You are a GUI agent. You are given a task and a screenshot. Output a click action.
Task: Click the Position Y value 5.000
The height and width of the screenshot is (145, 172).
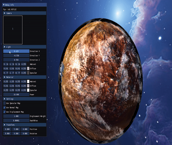click(x=16, y=129)
